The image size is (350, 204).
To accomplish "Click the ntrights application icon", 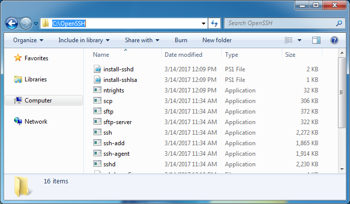I will [x=97, y=90].
